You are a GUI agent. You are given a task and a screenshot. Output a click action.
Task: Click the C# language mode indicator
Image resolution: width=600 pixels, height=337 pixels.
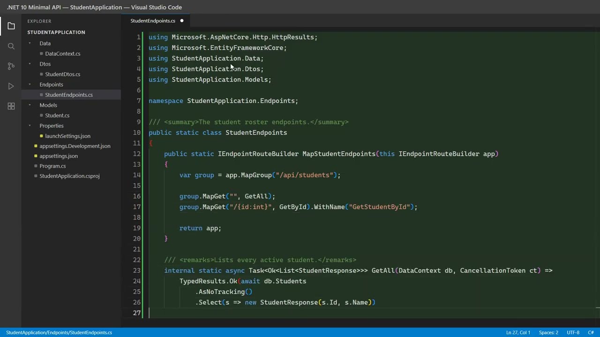591,332
